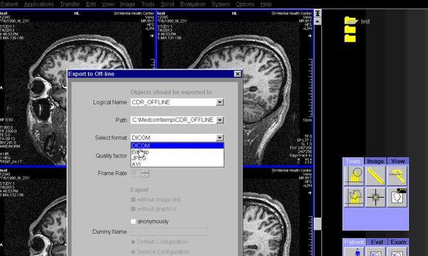Click the Frame Rate spinner arrows

click(145, 173)
